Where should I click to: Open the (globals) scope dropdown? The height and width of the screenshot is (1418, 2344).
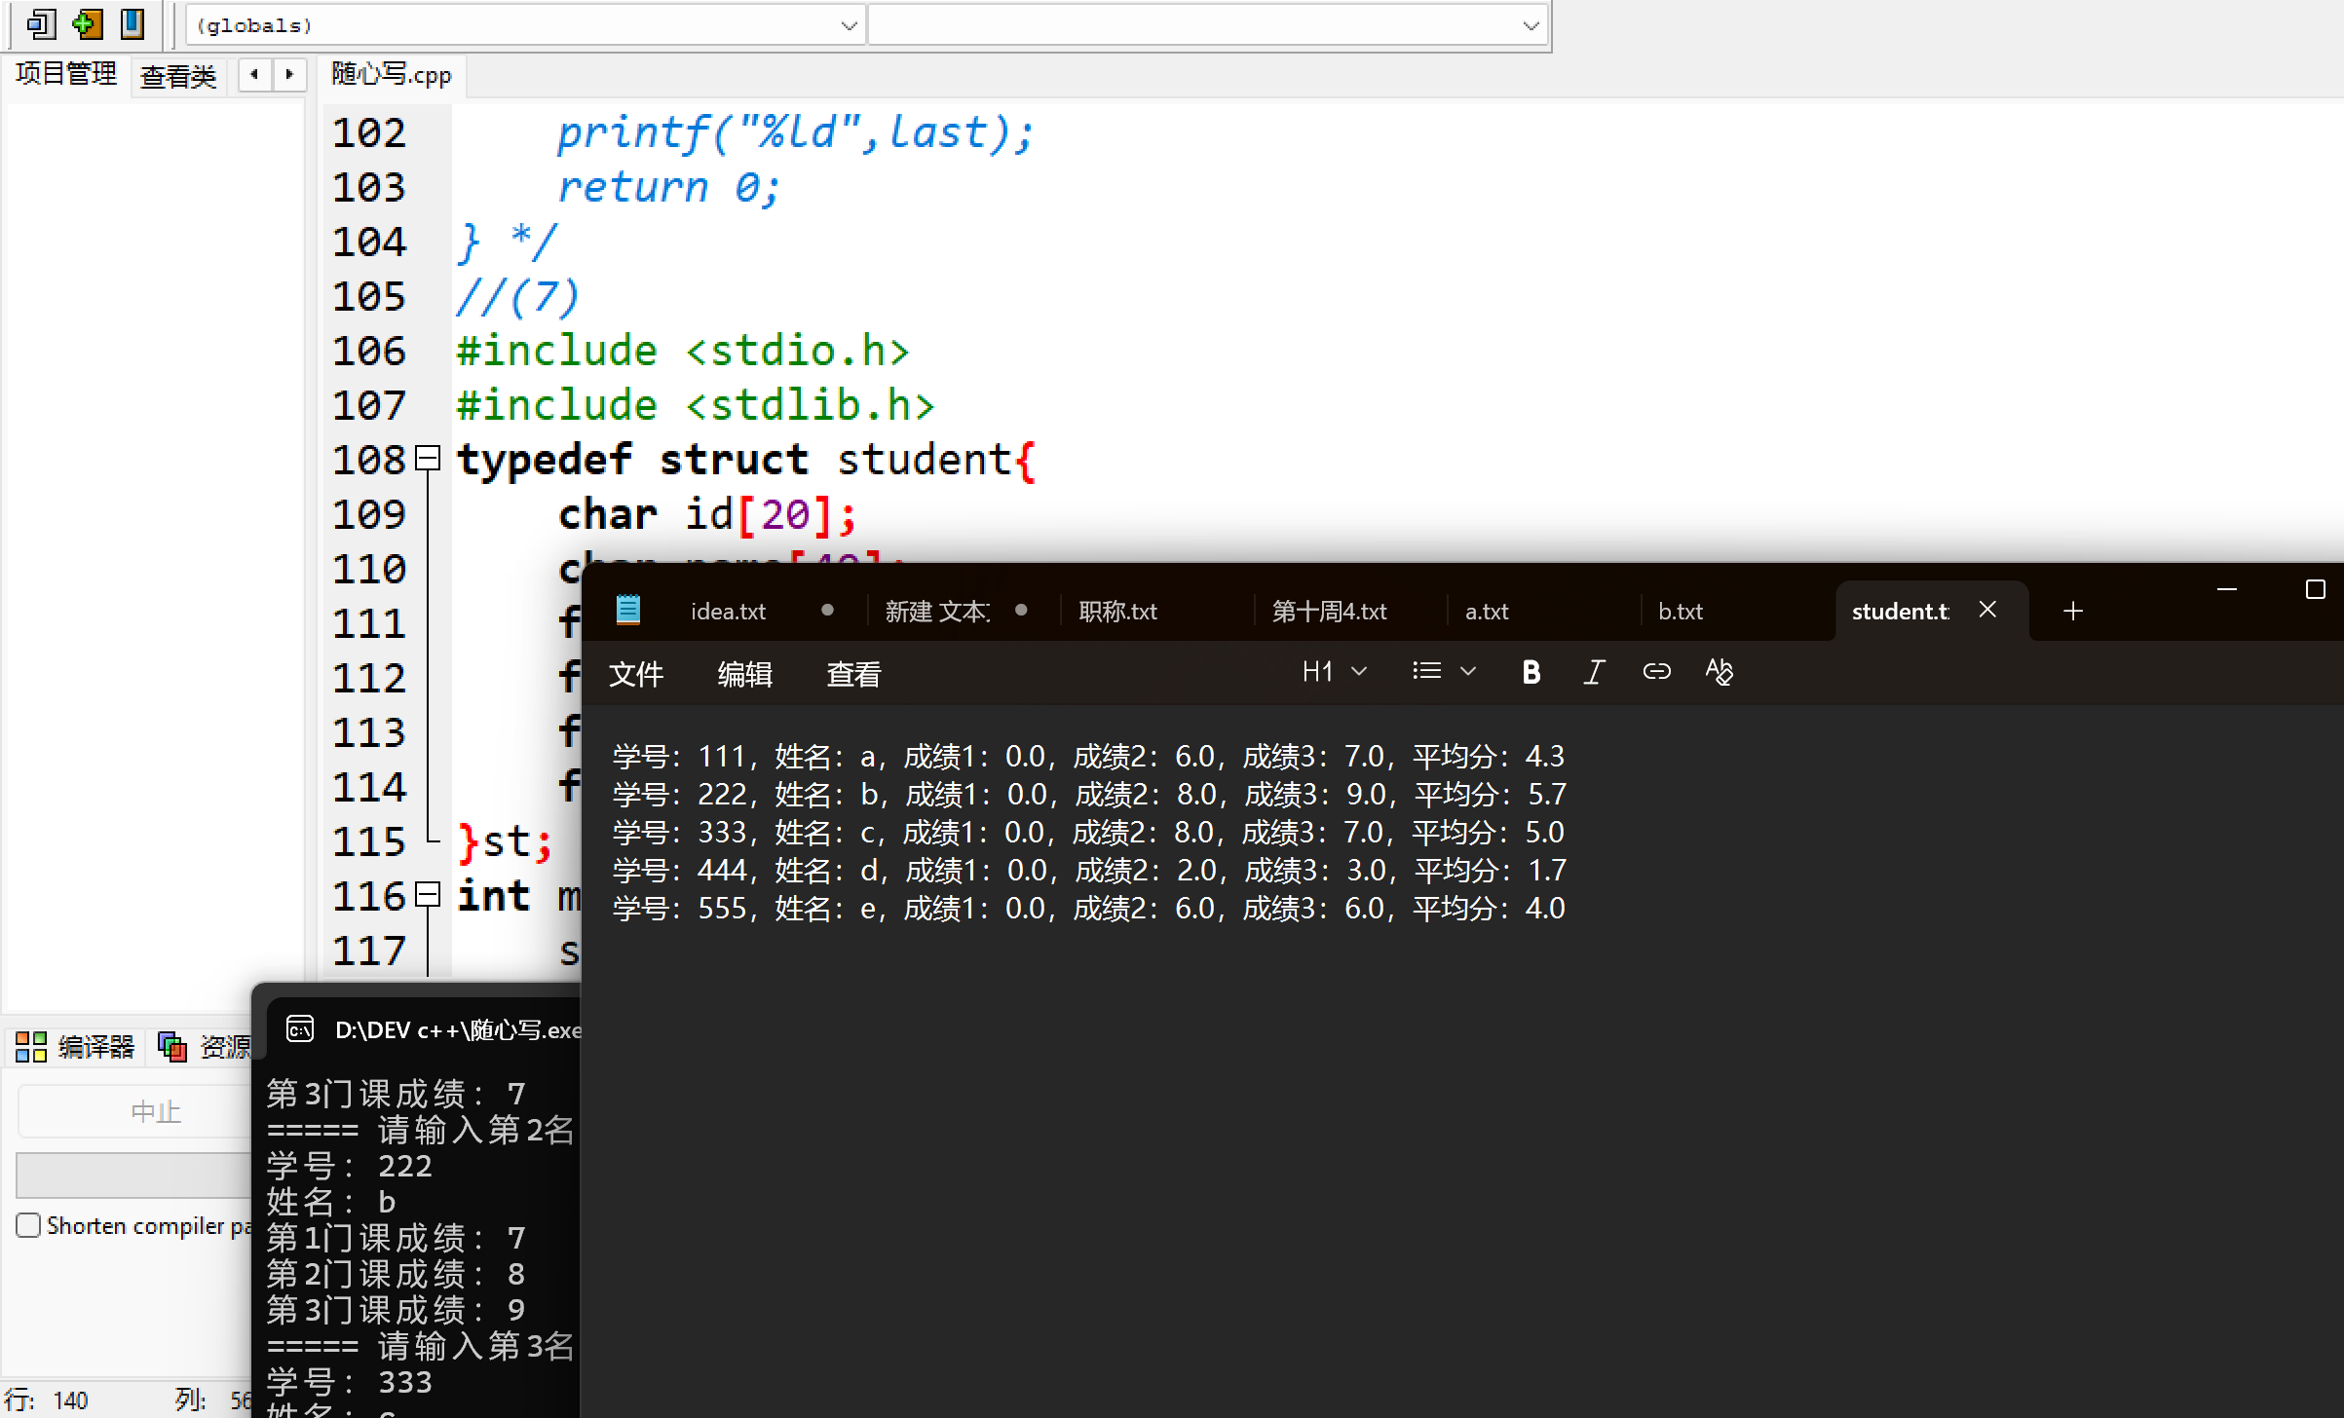tap(849, 26)
